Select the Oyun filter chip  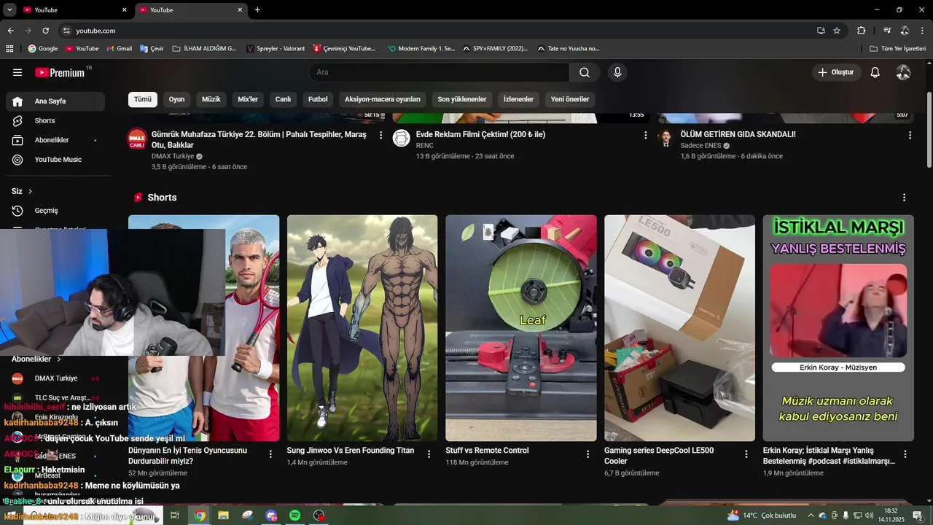point(177,99)
